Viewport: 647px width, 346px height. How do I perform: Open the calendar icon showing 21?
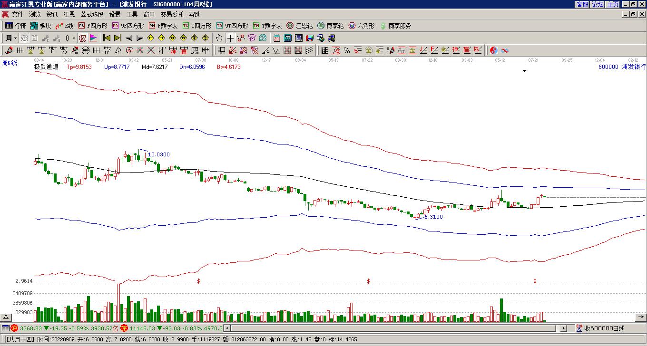click(277, 38)
